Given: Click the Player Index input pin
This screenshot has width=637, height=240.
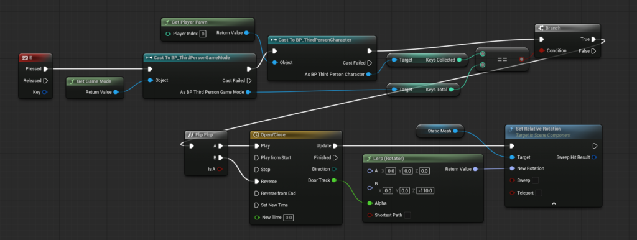Looking at the screenshot, I should pos(168,34).
